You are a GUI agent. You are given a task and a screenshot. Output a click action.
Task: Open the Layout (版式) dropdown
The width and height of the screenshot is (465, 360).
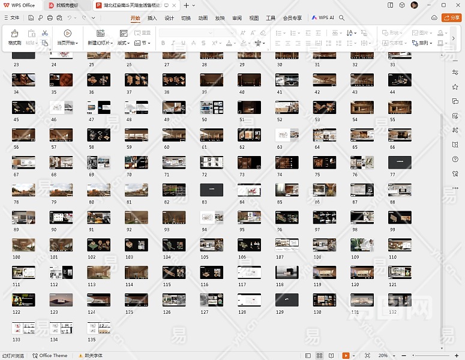(124, 43)
